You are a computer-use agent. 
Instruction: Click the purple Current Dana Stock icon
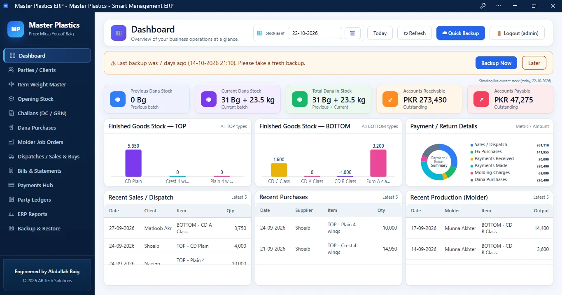coord(209,99)
